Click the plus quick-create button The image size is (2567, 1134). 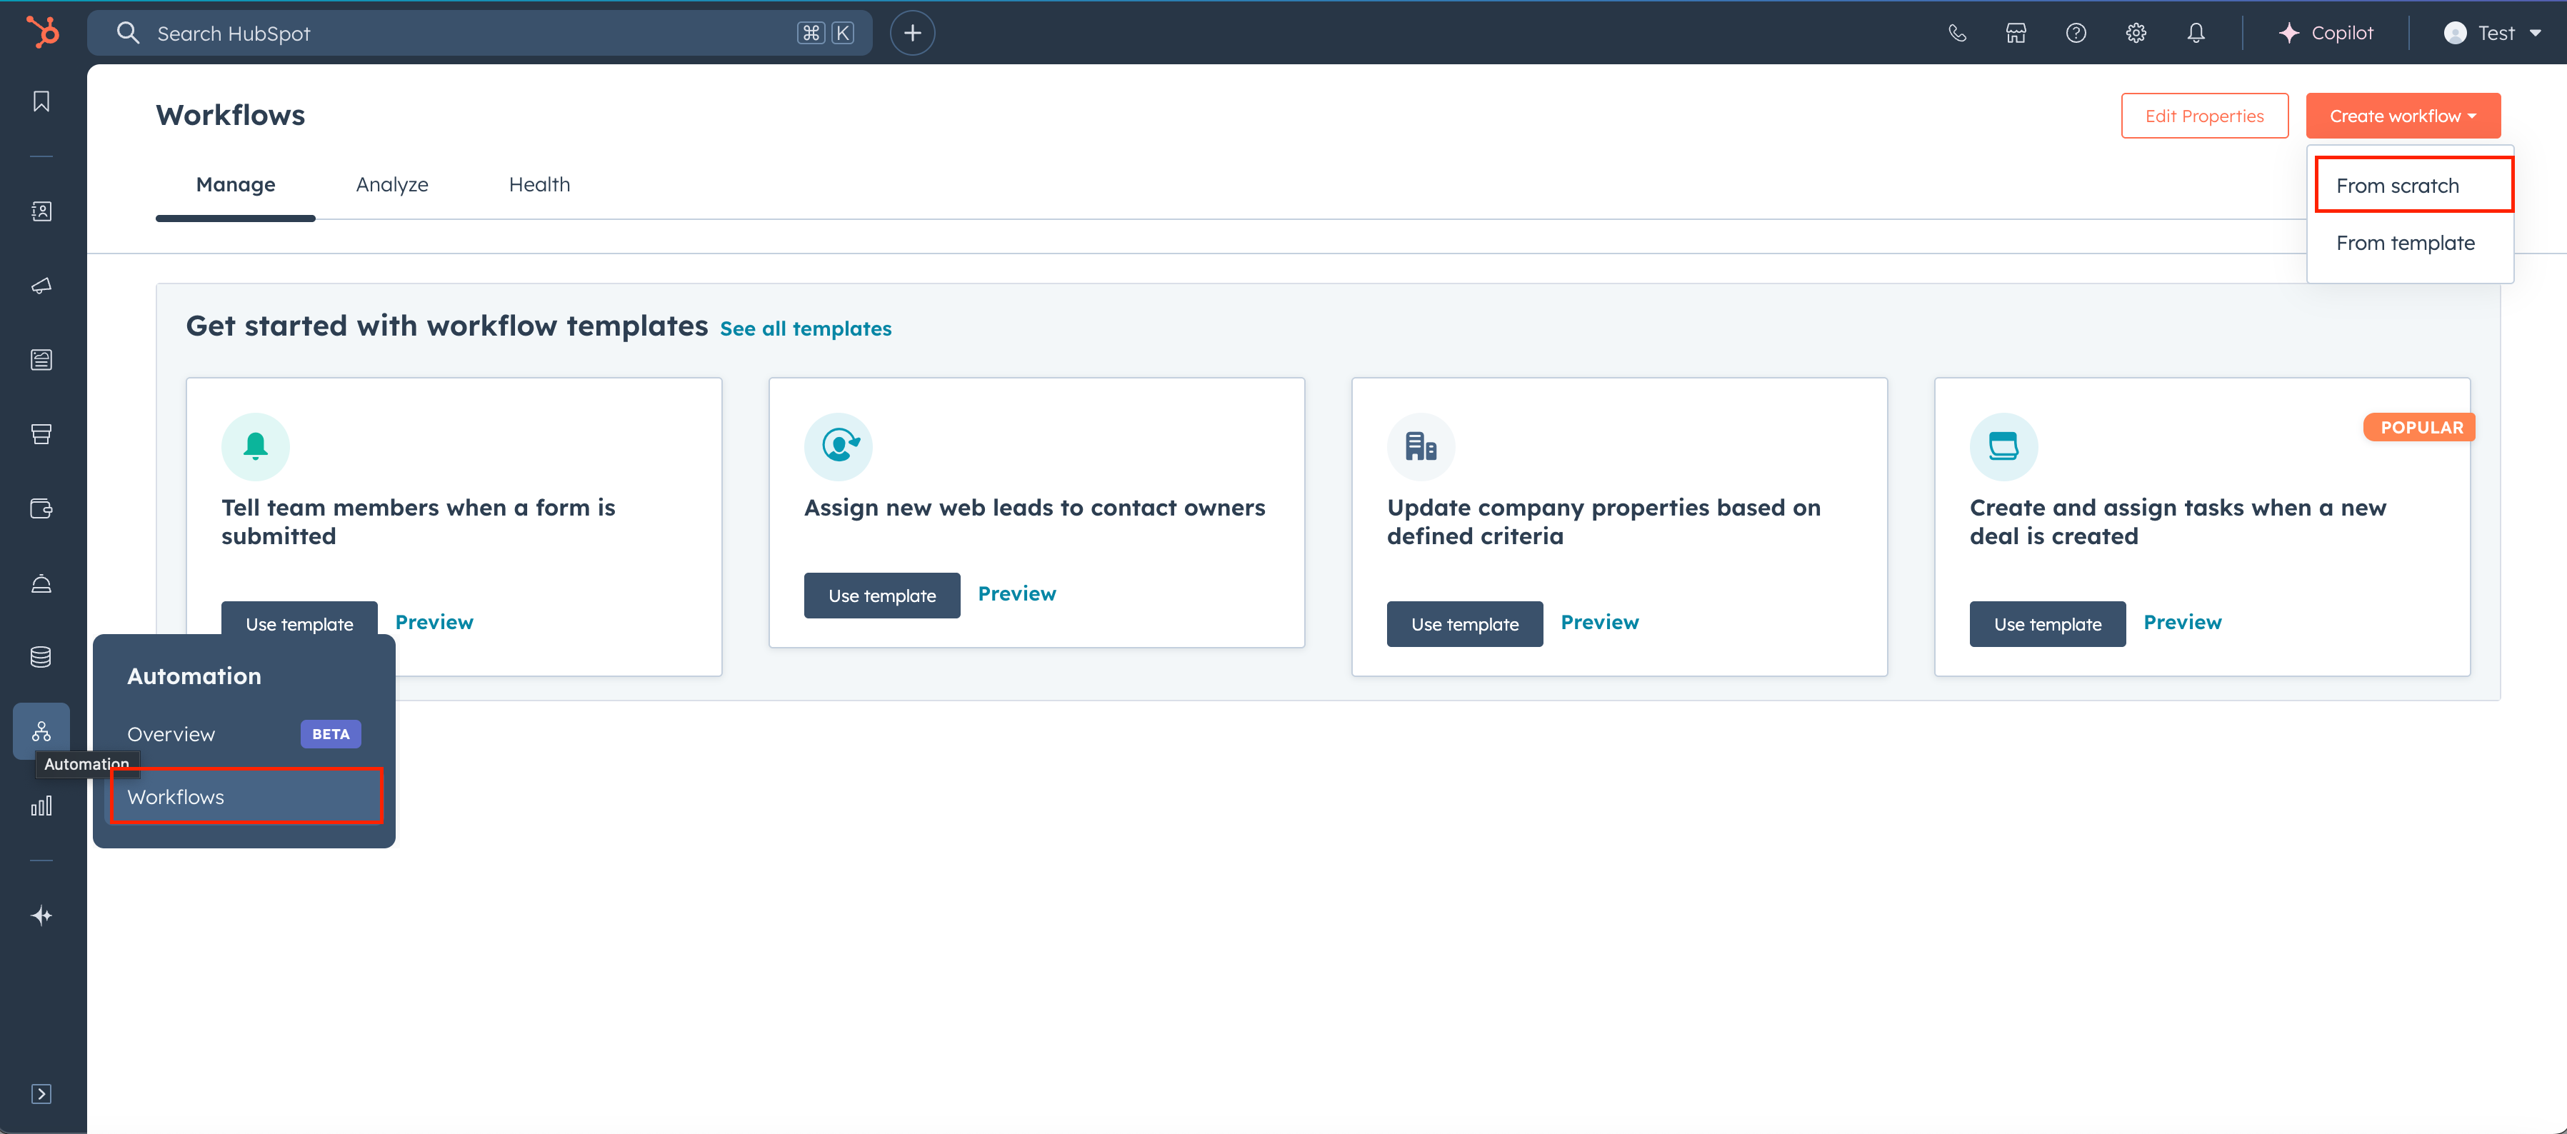tap(912, 33)
